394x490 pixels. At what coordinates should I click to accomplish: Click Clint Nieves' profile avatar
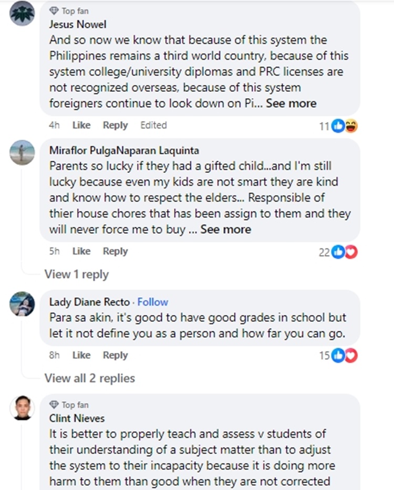23,408
